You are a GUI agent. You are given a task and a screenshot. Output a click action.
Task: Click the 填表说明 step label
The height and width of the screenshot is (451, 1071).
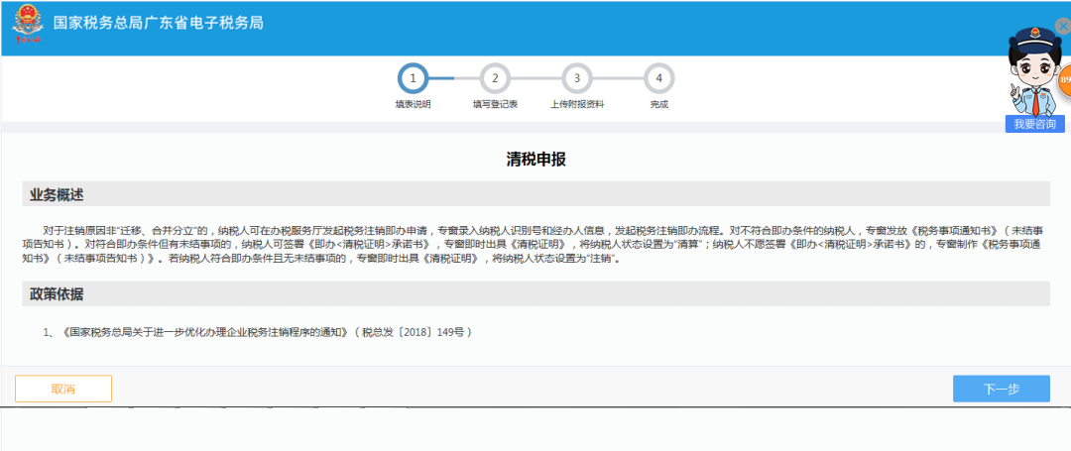point(413,105)
